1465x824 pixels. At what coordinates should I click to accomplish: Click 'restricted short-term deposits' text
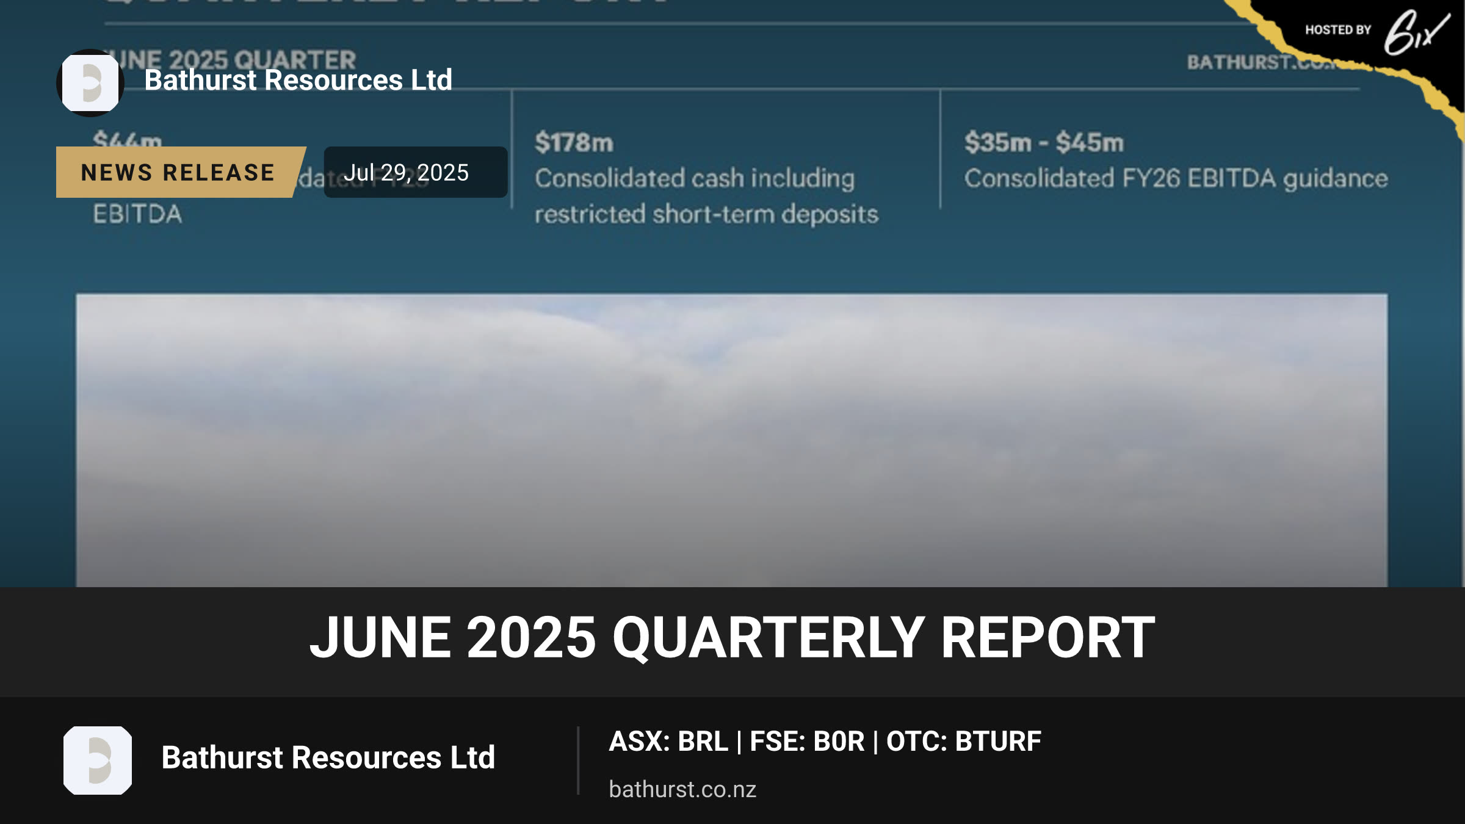(707, 214)
